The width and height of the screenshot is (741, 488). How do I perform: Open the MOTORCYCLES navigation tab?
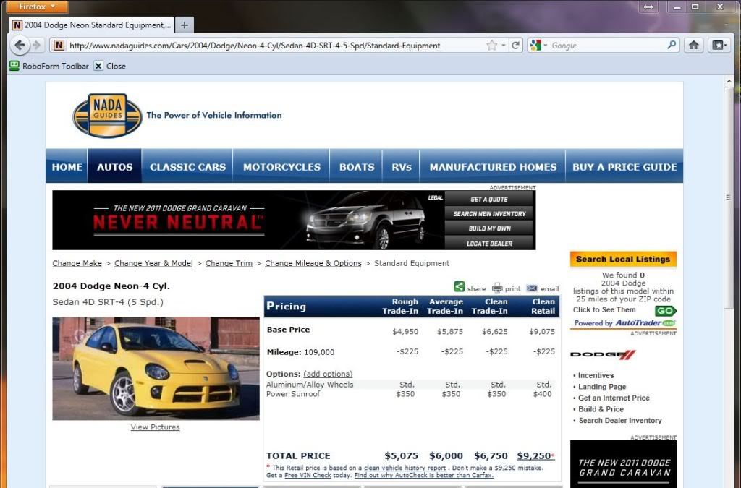[281, 166]
